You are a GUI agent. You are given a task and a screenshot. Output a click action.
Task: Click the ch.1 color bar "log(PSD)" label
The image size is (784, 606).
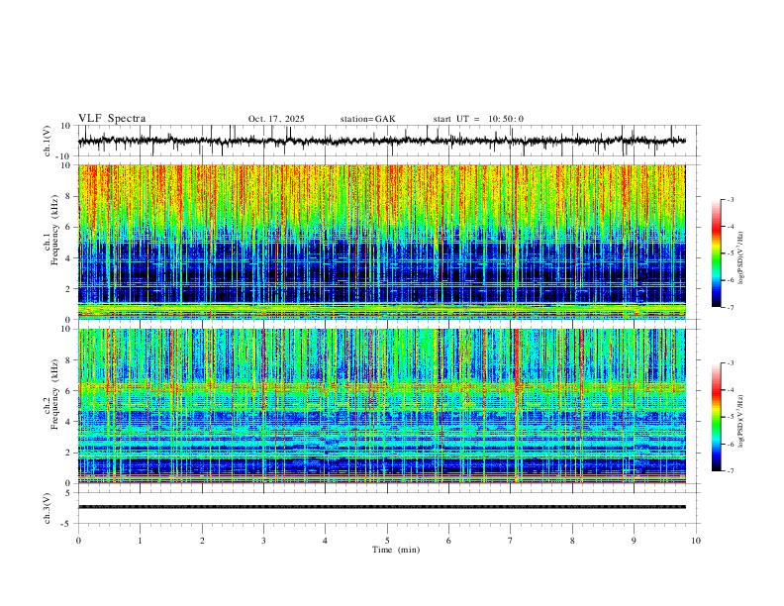[x=741, y=258]
